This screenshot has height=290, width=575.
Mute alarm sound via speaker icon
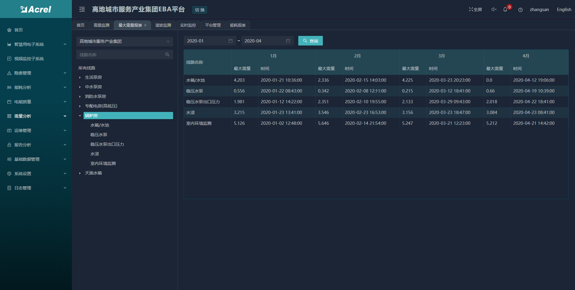pyautogui.click(x=494, y=10)
